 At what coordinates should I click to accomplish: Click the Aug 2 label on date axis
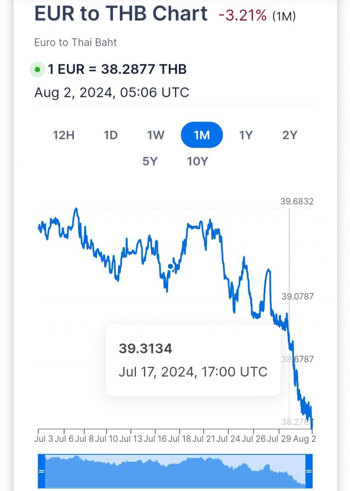pos(304,439)
